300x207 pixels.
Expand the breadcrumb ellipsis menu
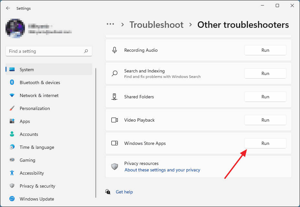point(110,24)
